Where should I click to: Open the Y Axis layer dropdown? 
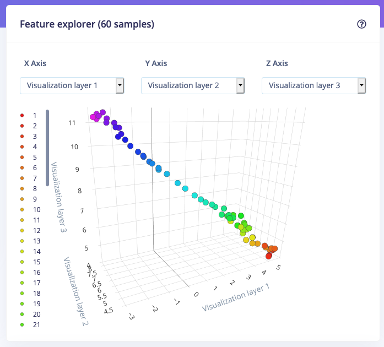(x=193, y=85)
